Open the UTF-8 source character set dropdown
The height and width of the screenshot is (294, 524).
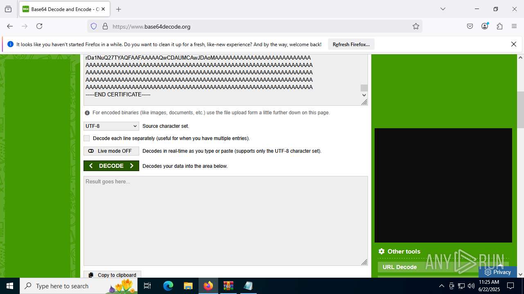click(111, 126)
